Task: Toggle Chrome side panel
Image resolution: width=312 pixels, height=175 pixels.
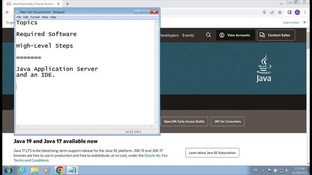Action: [290, 12]
